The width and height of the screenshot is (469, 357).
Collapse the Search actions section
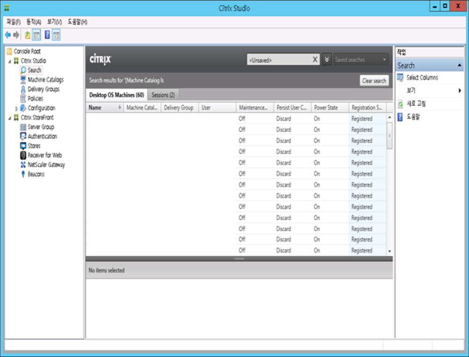pos(460,65)
